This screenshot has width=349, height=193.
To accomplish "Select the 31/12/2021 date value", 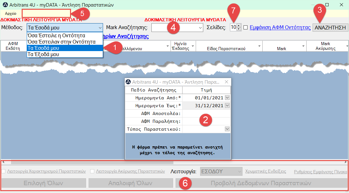I will point(209,106).
